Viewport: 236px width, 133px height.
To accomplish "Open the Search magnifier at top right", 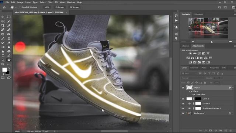I will pyautogui.click(x=220, y=7).
